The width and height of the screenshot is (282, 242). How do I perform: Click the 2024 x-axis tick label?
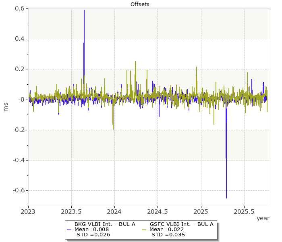point(114,211)
